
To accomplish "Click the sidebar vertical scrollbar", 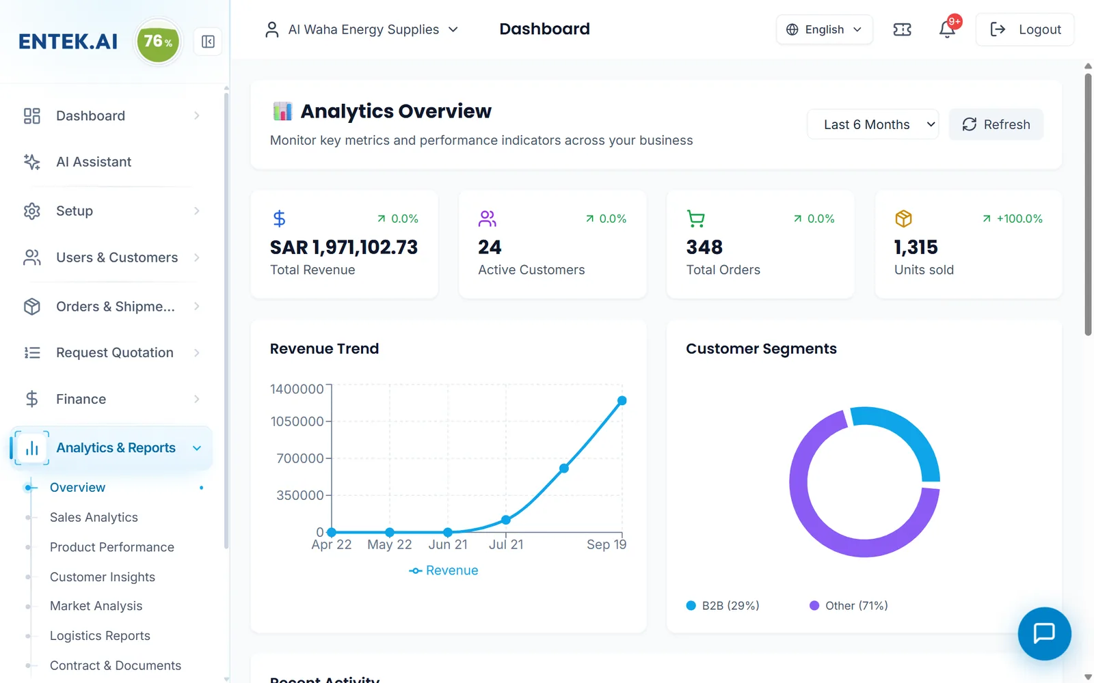I will coord(226,321).
